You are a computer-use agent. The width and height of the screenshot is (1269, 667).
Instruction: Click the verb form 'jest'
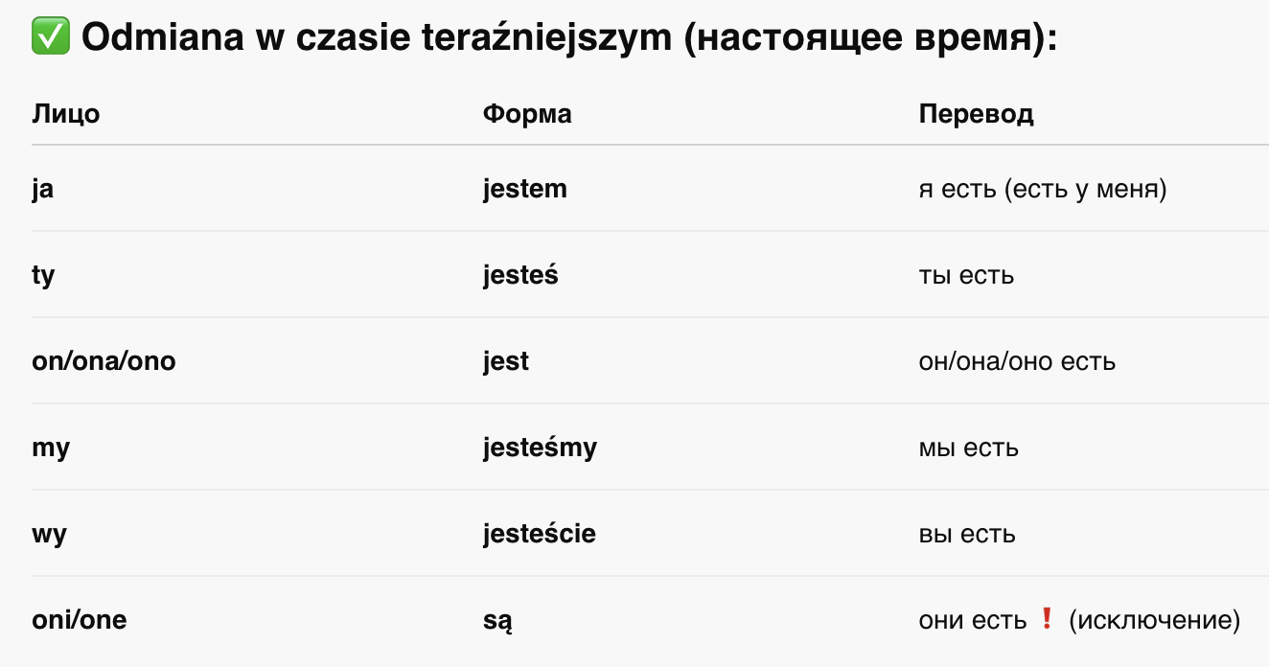506,362
